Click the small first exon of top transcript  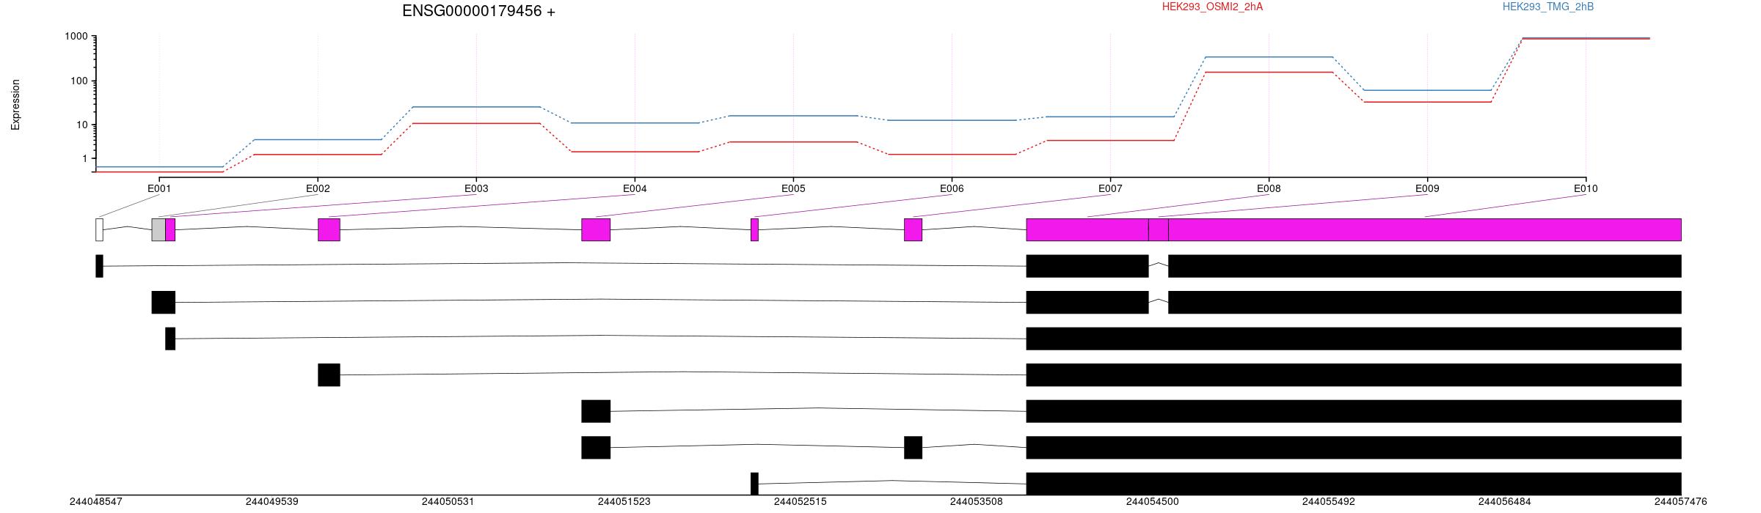pyautogui.click(x=99, y=266)
